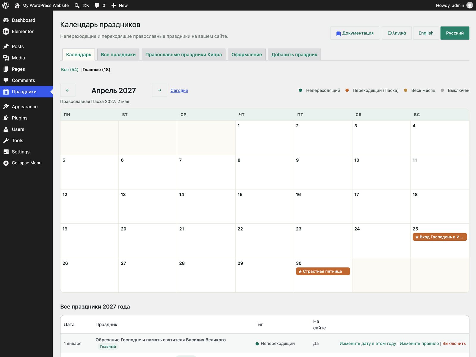Switch language to English
This screenshot has height=357, width=476.
pyautogui.click(x=426, y=33)
